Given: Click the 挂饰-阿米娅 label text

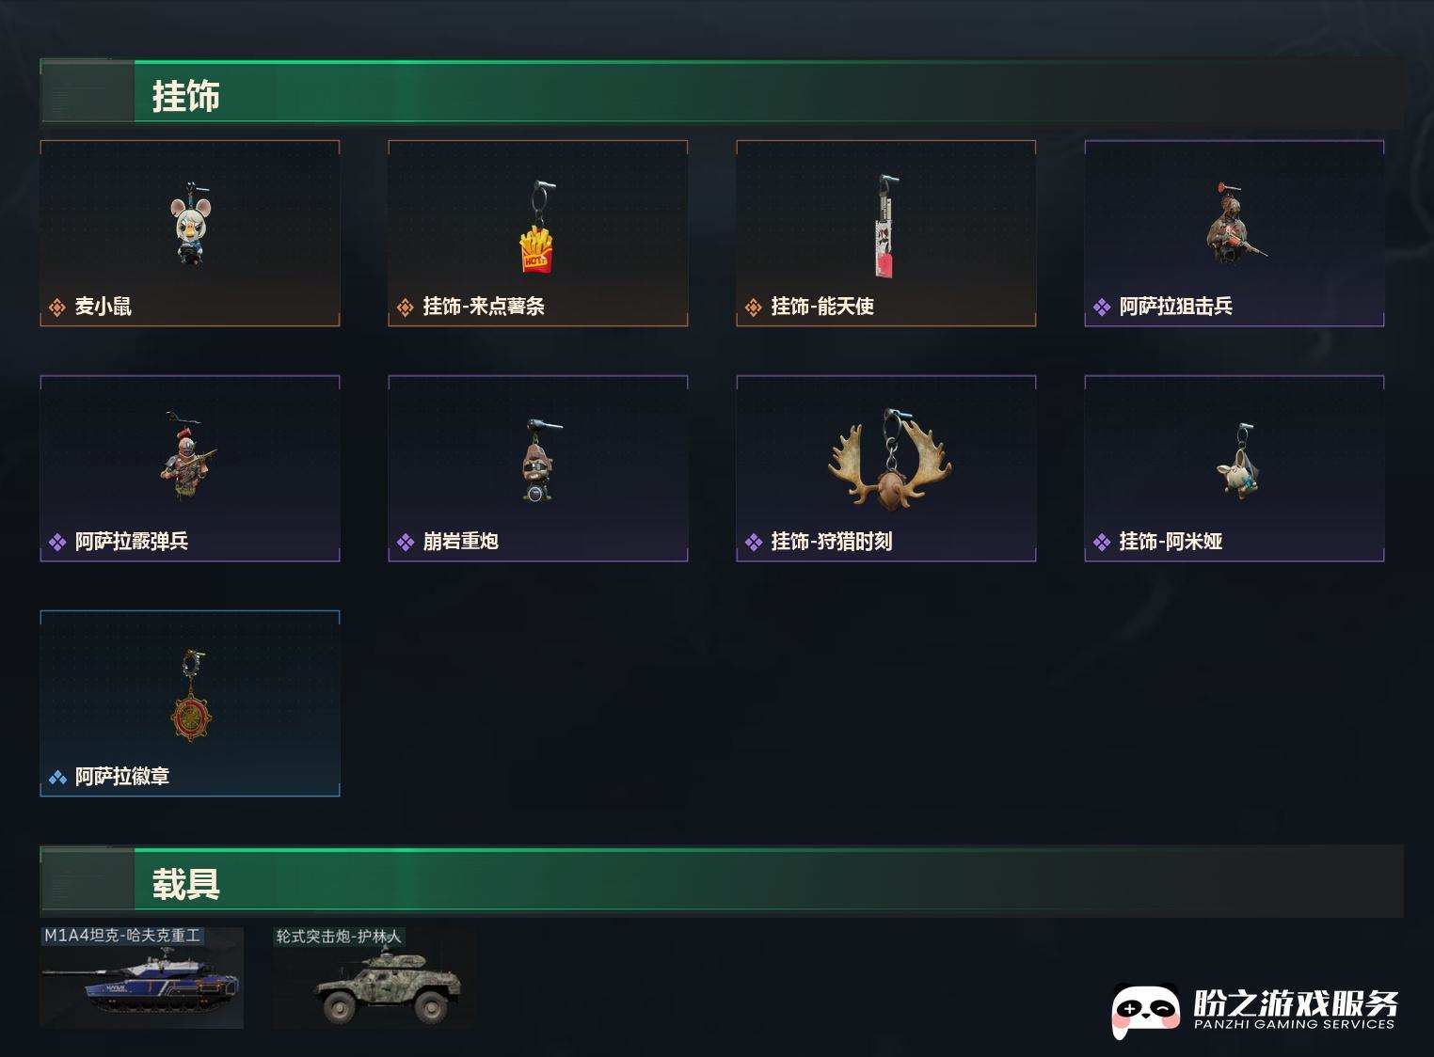Looking at the screenshot, I should (x=1171, y=542).
